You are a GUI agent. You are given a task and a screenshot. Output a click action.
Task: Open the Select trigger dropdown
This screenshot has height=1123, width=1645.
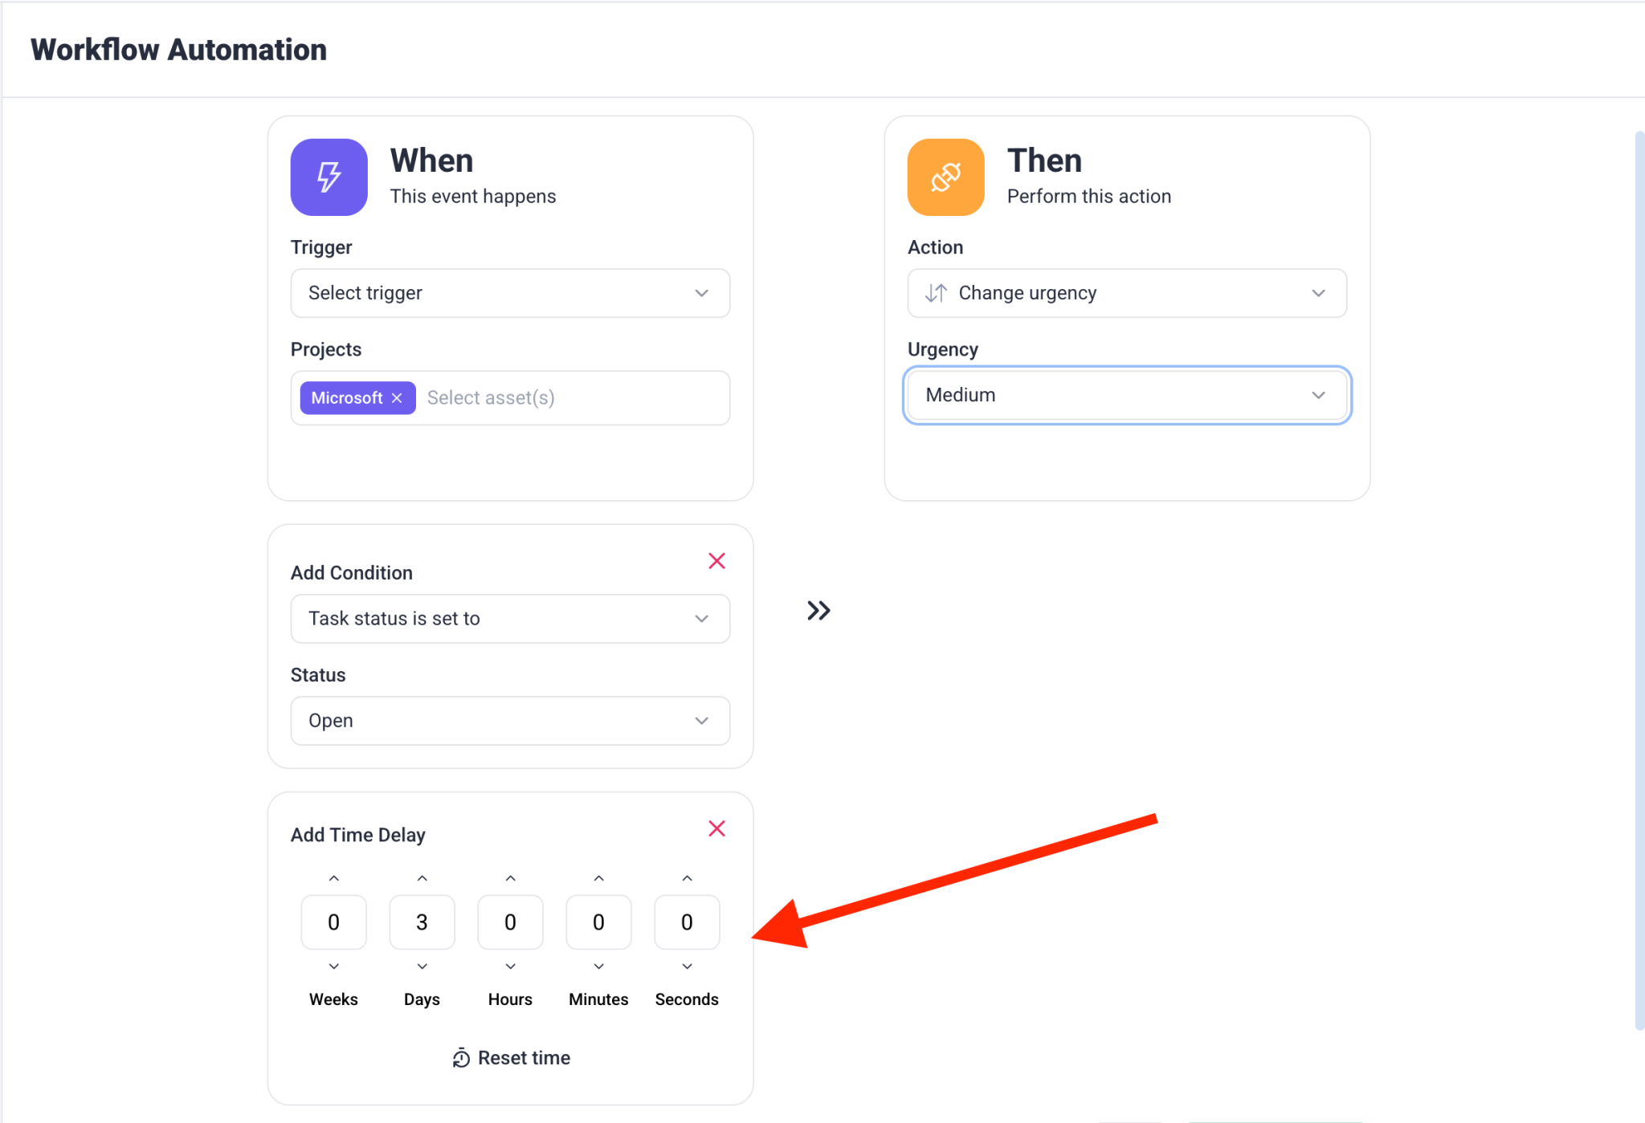point(510,293)
